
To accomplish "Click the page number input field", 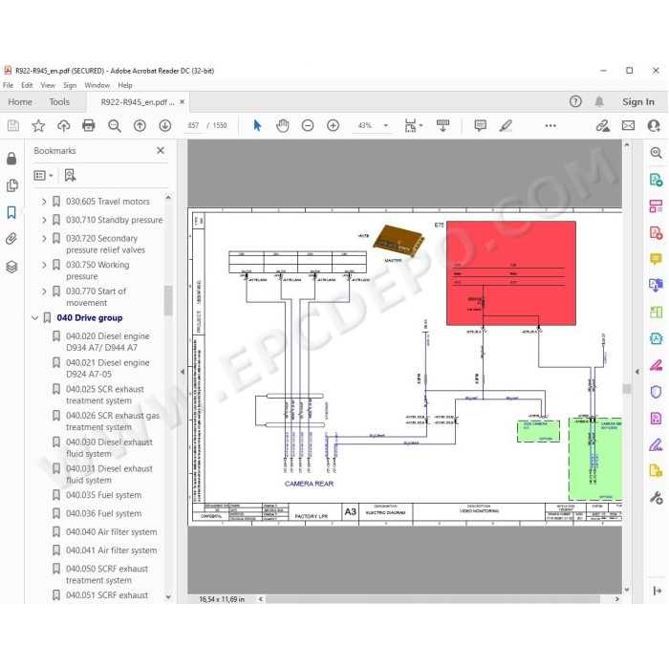I will click(x=193, y=125).
